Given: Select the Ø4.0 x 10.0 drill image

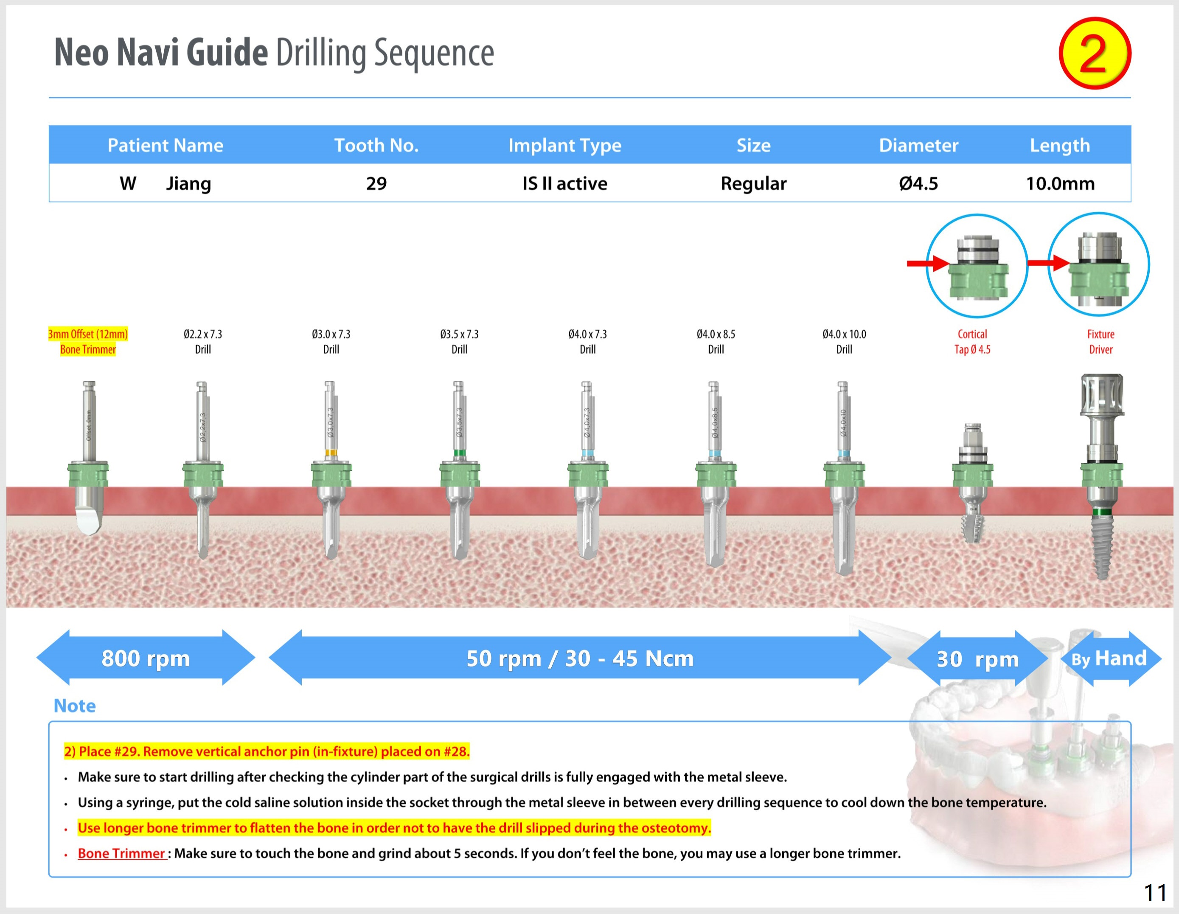Looking at the screenshot, I should pos(844,475).
